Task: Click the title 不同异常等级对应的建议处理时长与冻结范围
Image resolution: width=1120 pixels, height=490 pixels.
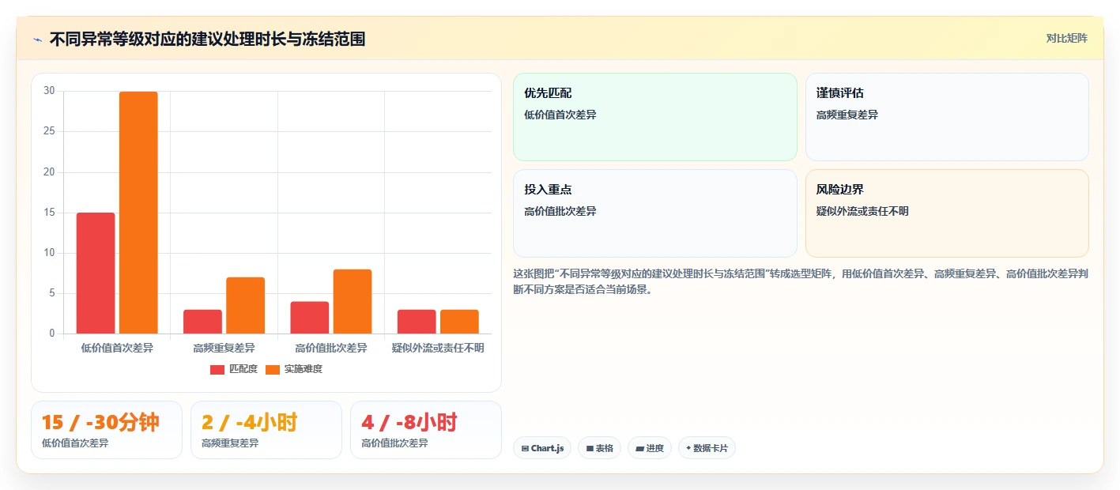Action: click(207, 40)
